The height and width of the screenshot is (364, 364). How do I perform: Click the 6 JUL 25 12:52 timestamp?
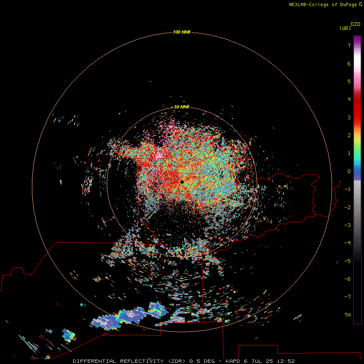click(x=269, y=361)
